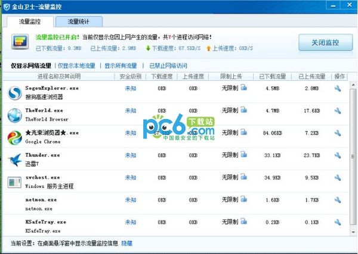Click upload limit lock icon for Thunder.exe
Image resolution: width=358 pixels, height=254 pixels.
[244, 154]
